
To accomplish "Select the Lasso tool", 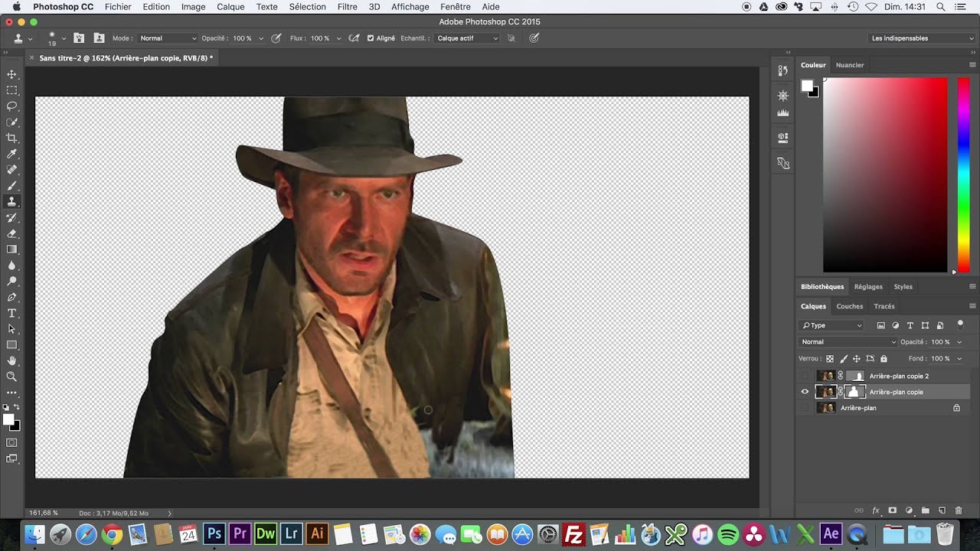I will [11, 106].
